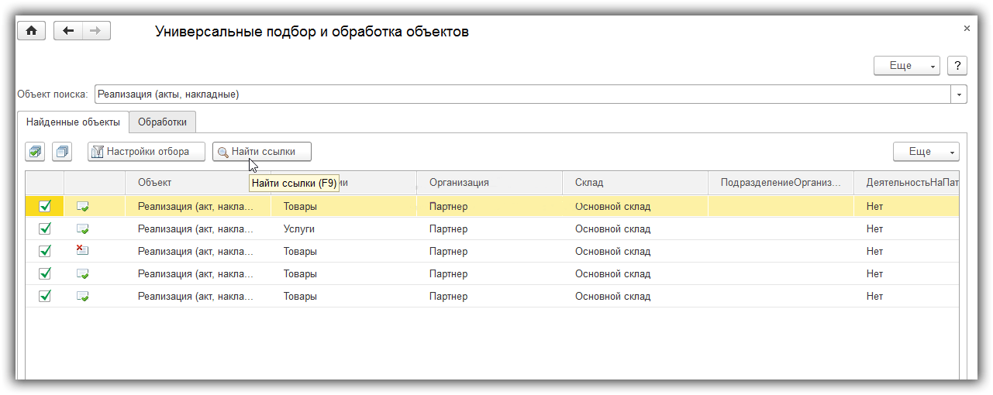Viewport: 993px width, 395px height.
Task: Select the Найденные объекты tab
Action: click(73, 122)
